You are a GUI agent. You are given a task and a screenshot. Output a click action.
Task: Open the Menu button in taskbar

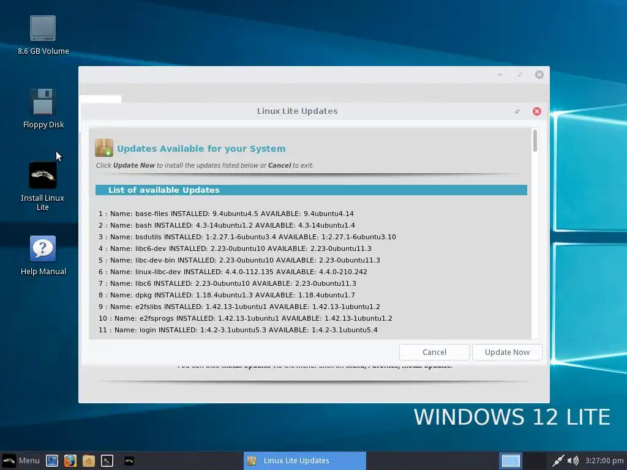point(21,460)
